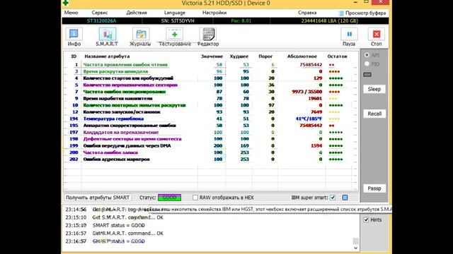Click the Худшее column header

239,56
